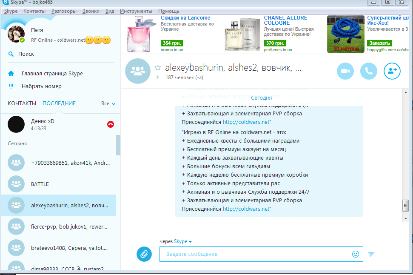Click the Skype home page house icon
The height and width of the screenshot is (275, 413).
[11, 74]
